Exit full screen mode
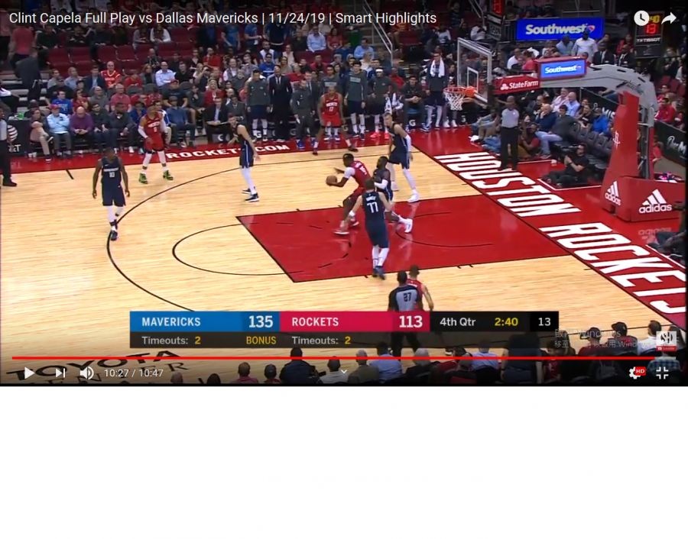This screenshot has height=539, width=688. pyautogui.click(x=662, y=373)
